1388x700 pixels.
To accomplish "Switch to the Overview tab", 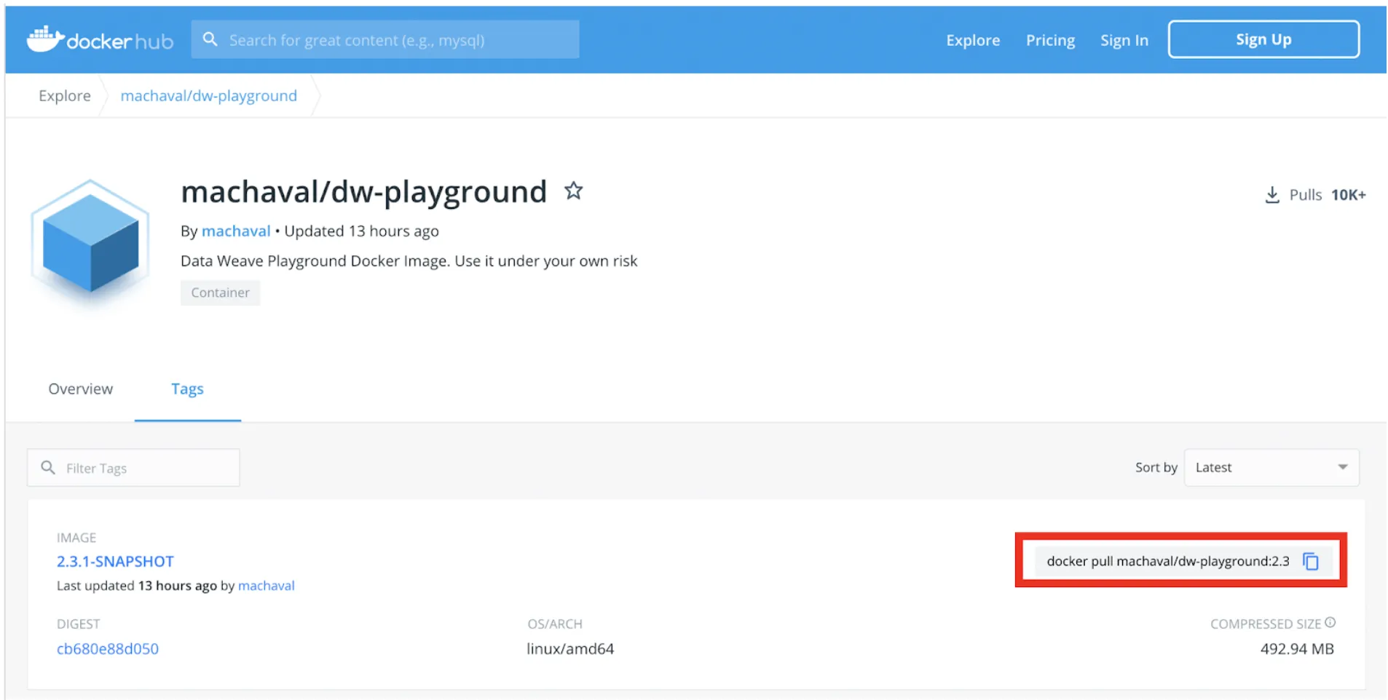I will pyautogui.click(x=81, y=389).
